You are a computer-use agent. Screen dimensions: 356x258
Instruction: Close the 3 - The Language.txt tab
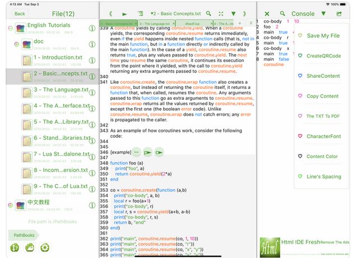[174, 24]
